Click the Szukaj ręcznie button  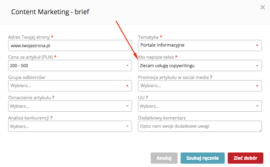(x=202, y=158)
